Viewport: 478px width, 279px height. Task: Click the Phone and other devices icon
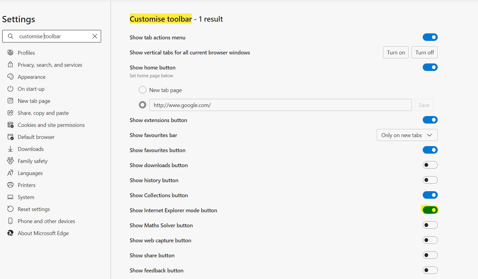pos(11,221)
